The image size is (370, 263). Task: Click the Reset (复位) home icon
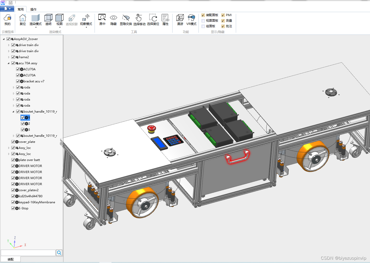pos(23,18)
